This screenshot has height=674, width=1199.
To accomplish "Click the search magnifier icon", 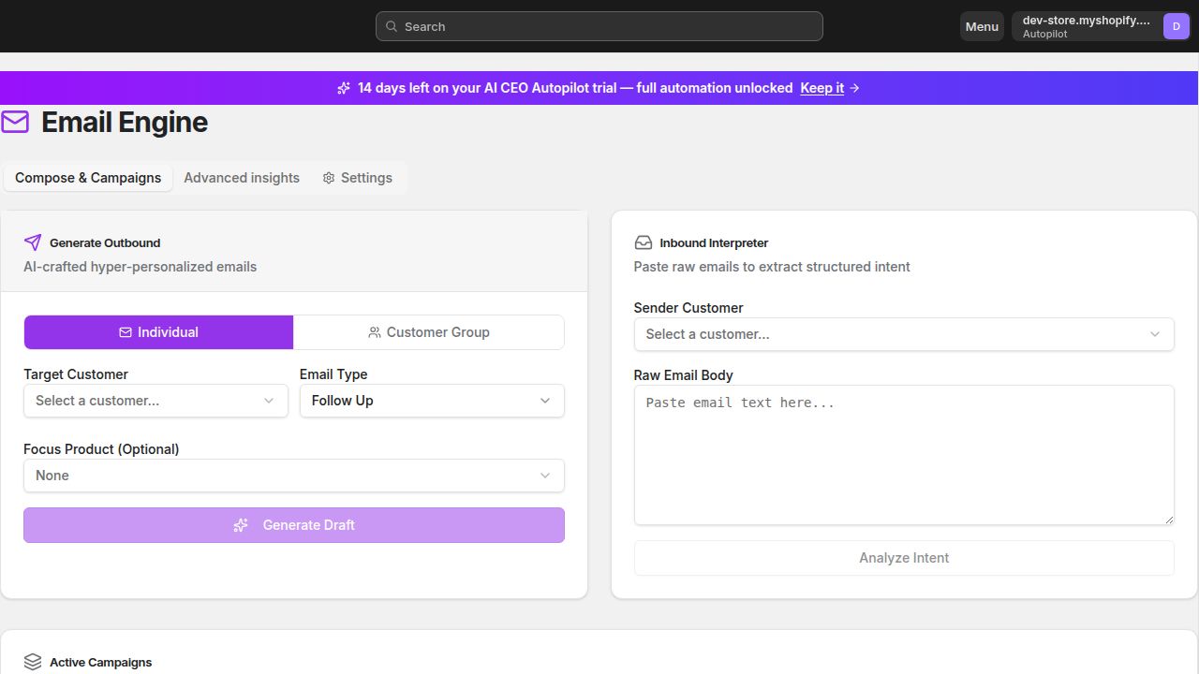I will click(392, 26).
